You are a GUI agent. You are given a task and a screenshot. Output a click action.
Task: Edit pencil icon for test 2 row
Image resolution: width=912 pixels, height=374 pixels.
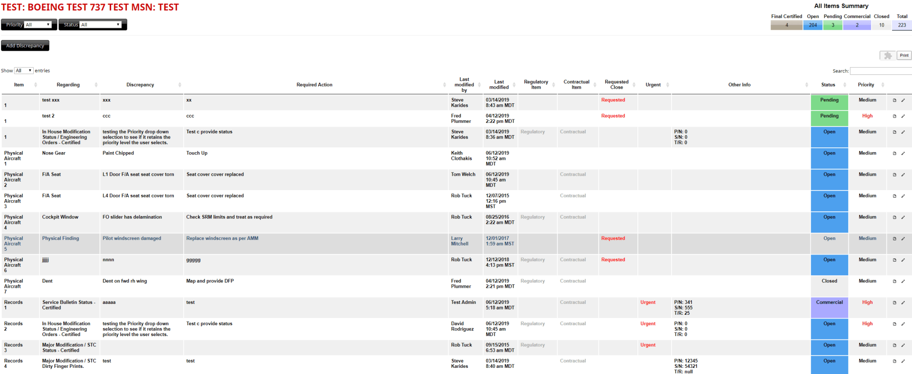[903, 116]
